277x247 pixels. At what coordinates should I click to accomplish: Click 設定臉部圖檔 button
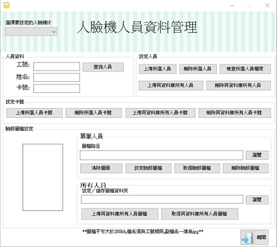tap(148, 168)
